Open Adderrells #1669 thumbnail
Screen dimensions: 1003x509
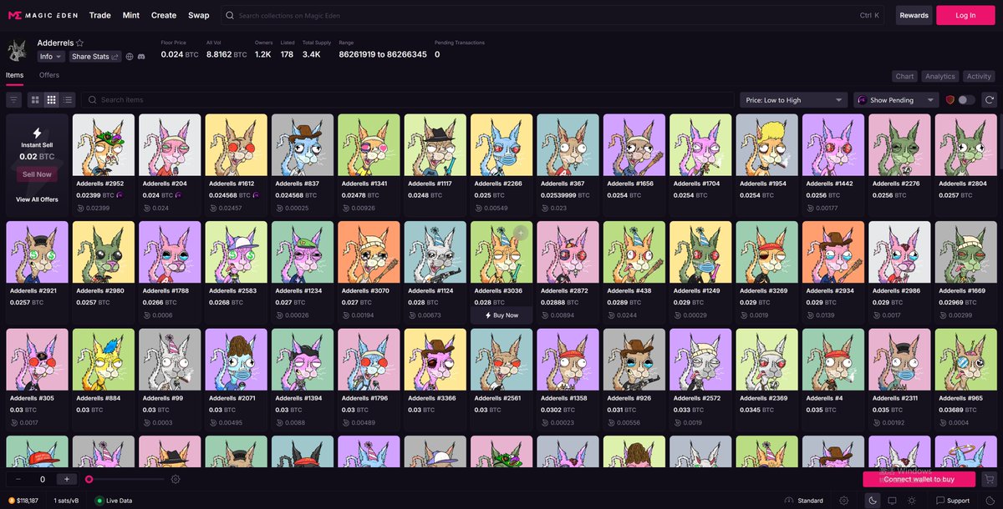point(965,252)
